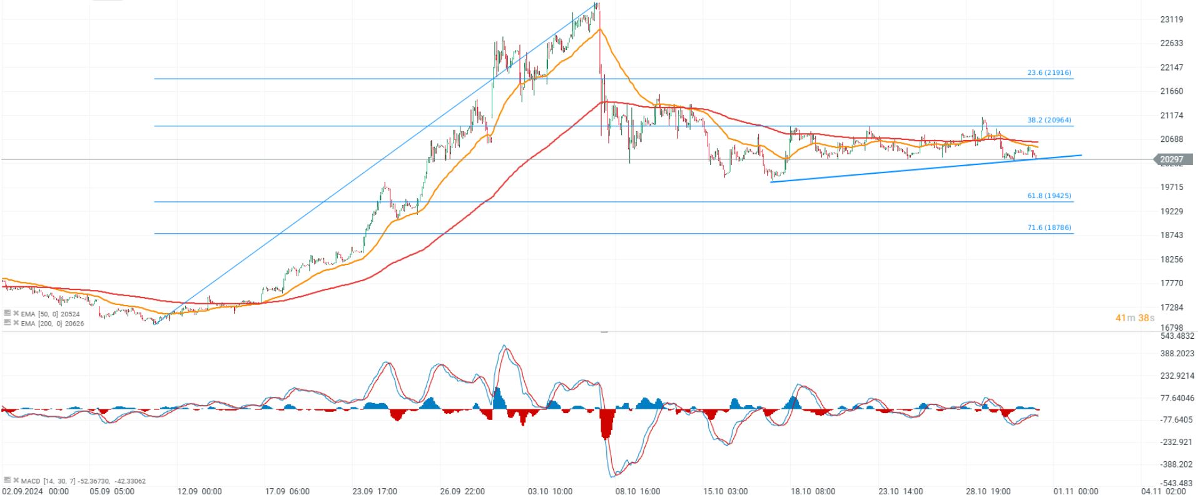The height and width of the screenshot is (500, 1198).
Task: Click price axis value 16798
Action: 1172,327
